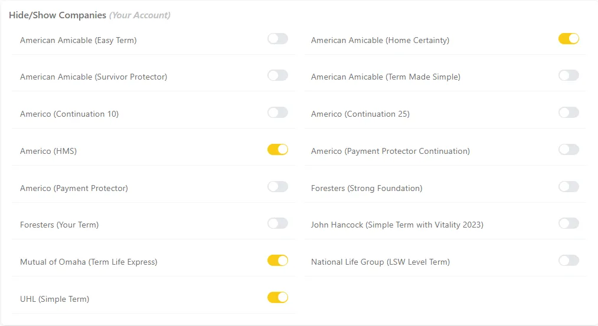This screenshot has height=326, width=598.
Task: Click the Hide/Show Companies heading
Action: click(57, 15)
